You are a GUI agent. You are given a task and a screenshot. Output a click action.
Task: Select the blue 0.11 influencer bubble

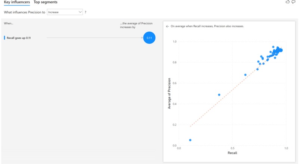(149, 38)
